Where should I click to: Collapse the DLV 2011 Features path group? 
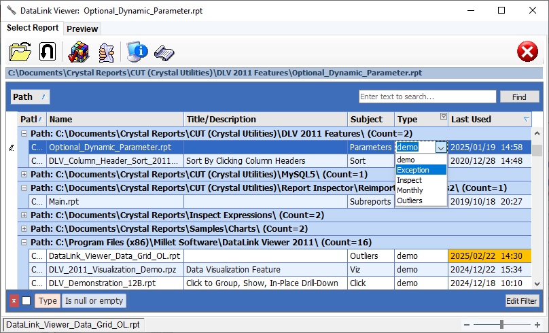[x=24, y=133]
